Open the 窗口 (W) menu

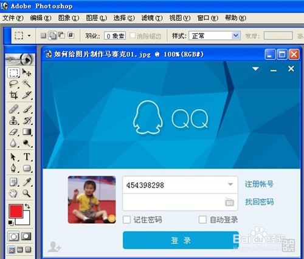pos(208,18)
